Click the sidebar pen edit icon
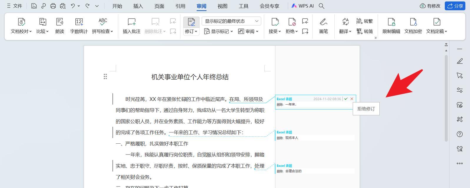470x188 pixels. pos(460,61)
